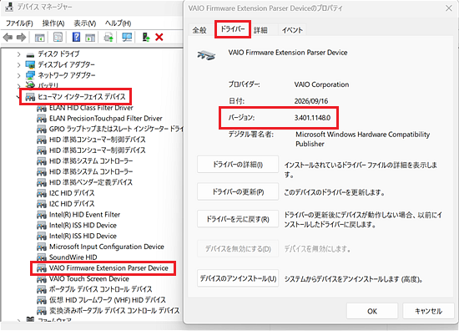Open the ヘルプ(H) menu
This screenshot has height=331, width=459.
coord(118,23)
